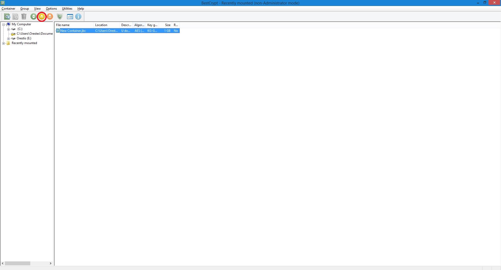Screen dimensions: 501x270
Task: Close the BestCrypt window
Action: click(494, 3)
